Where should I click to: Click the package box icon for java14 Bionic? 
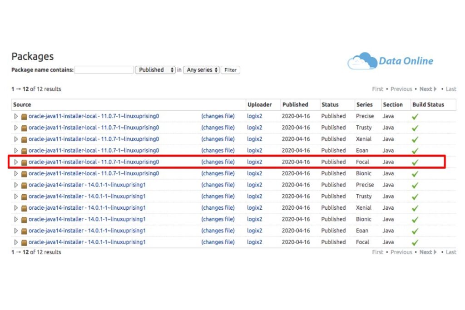[24, 220]
